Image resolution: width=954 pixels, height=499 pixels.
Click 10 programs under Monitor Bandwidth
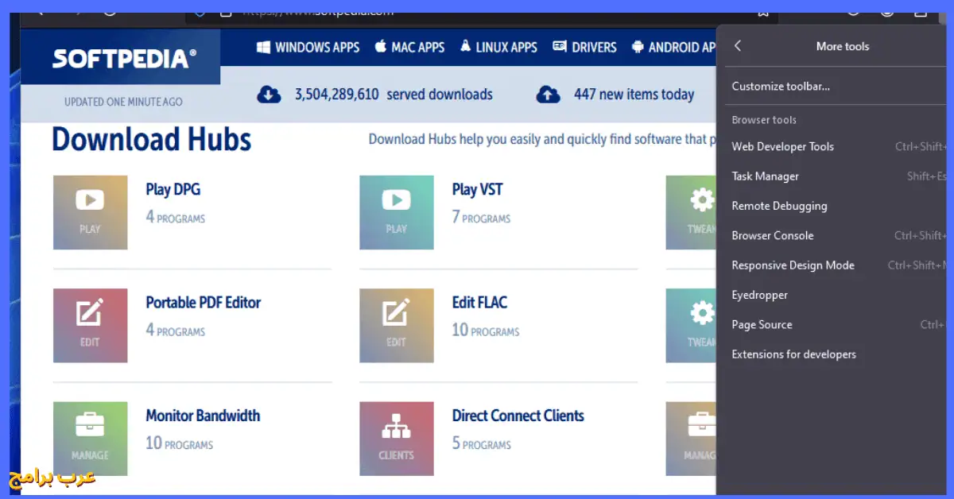[179, 443]
